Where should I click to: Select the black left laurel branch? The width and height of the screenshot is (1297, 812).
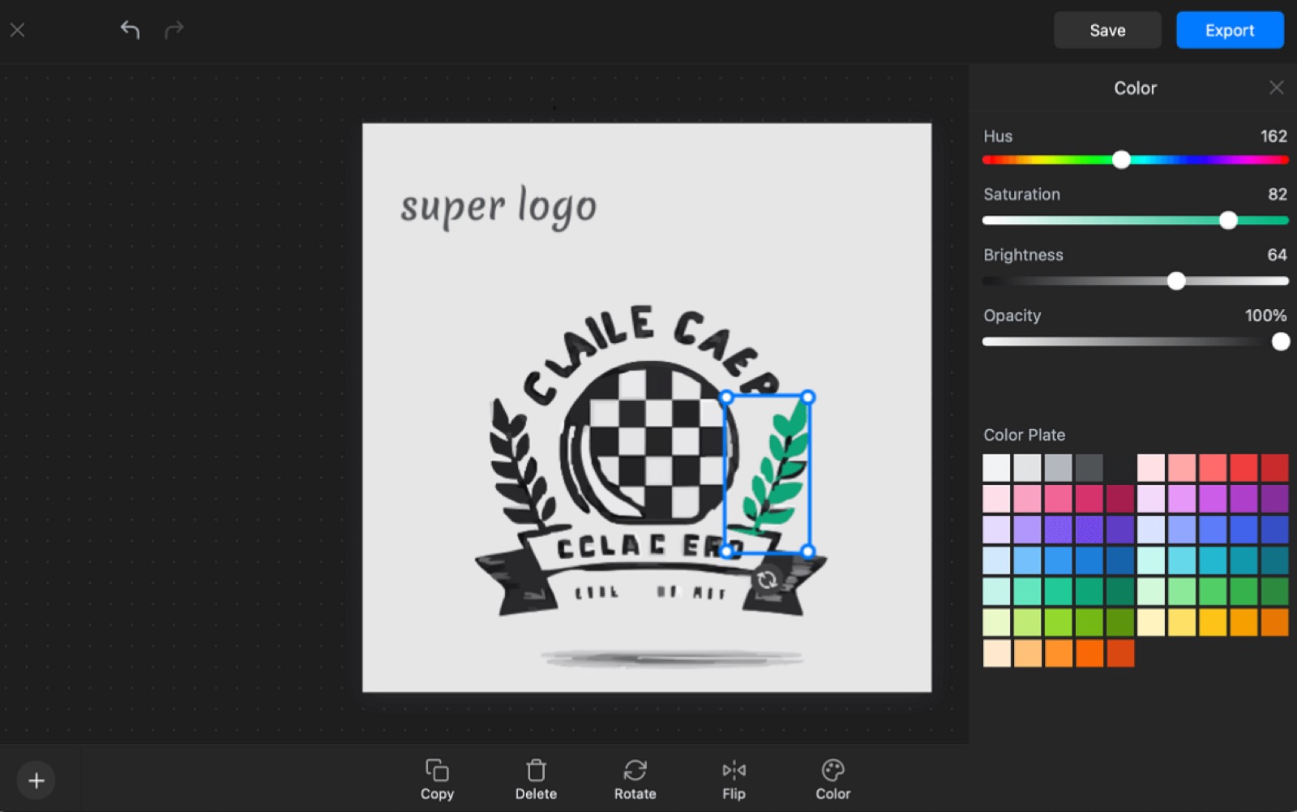pos(521,464)
